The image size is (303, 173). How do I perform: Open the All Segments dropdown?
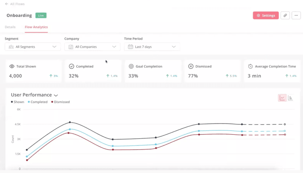33,47
